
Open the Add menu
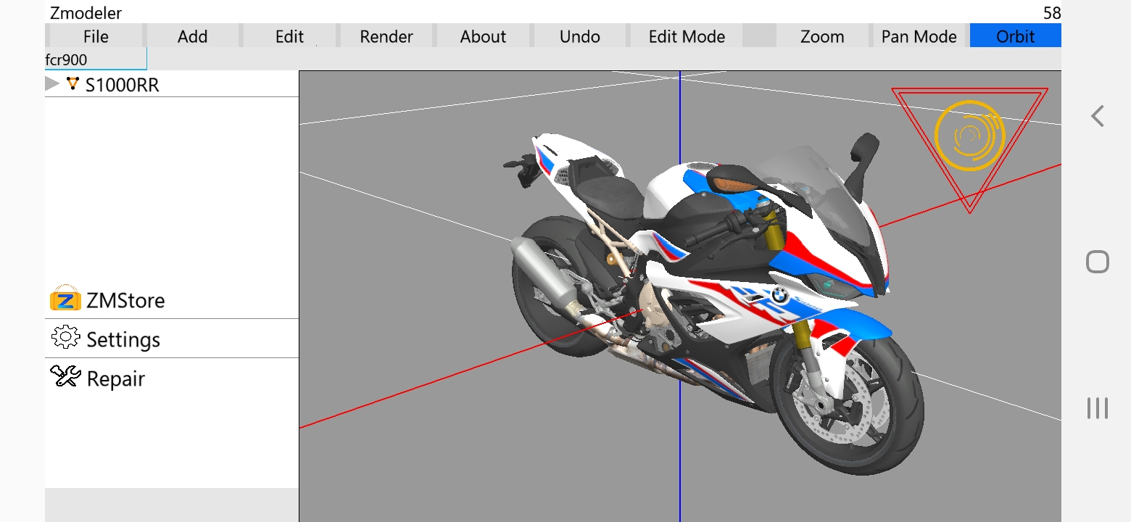point(193,36)
